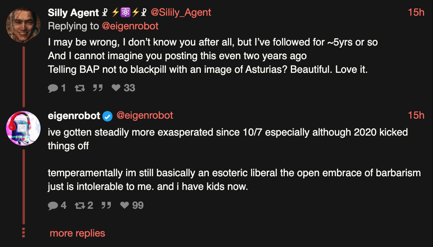
Task: Expand the more replies link
Action: coord(77,233)
